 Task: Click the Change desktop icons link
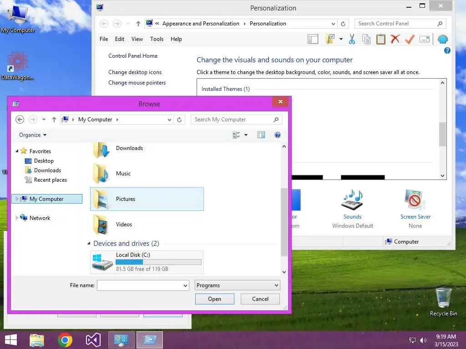[x=135, y=72]
